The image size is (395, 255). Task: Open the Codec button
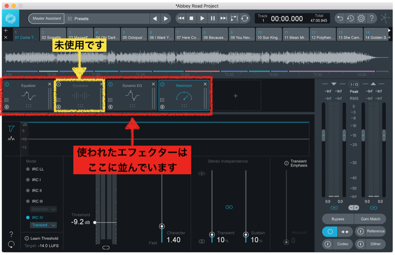click(343, 244)
